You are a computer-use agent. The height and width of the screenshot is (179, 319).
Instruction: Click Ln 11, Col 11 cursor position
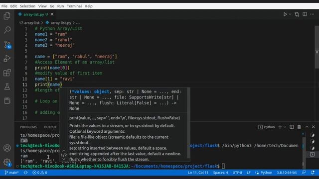pyautogui.click(x=198, y=173)
